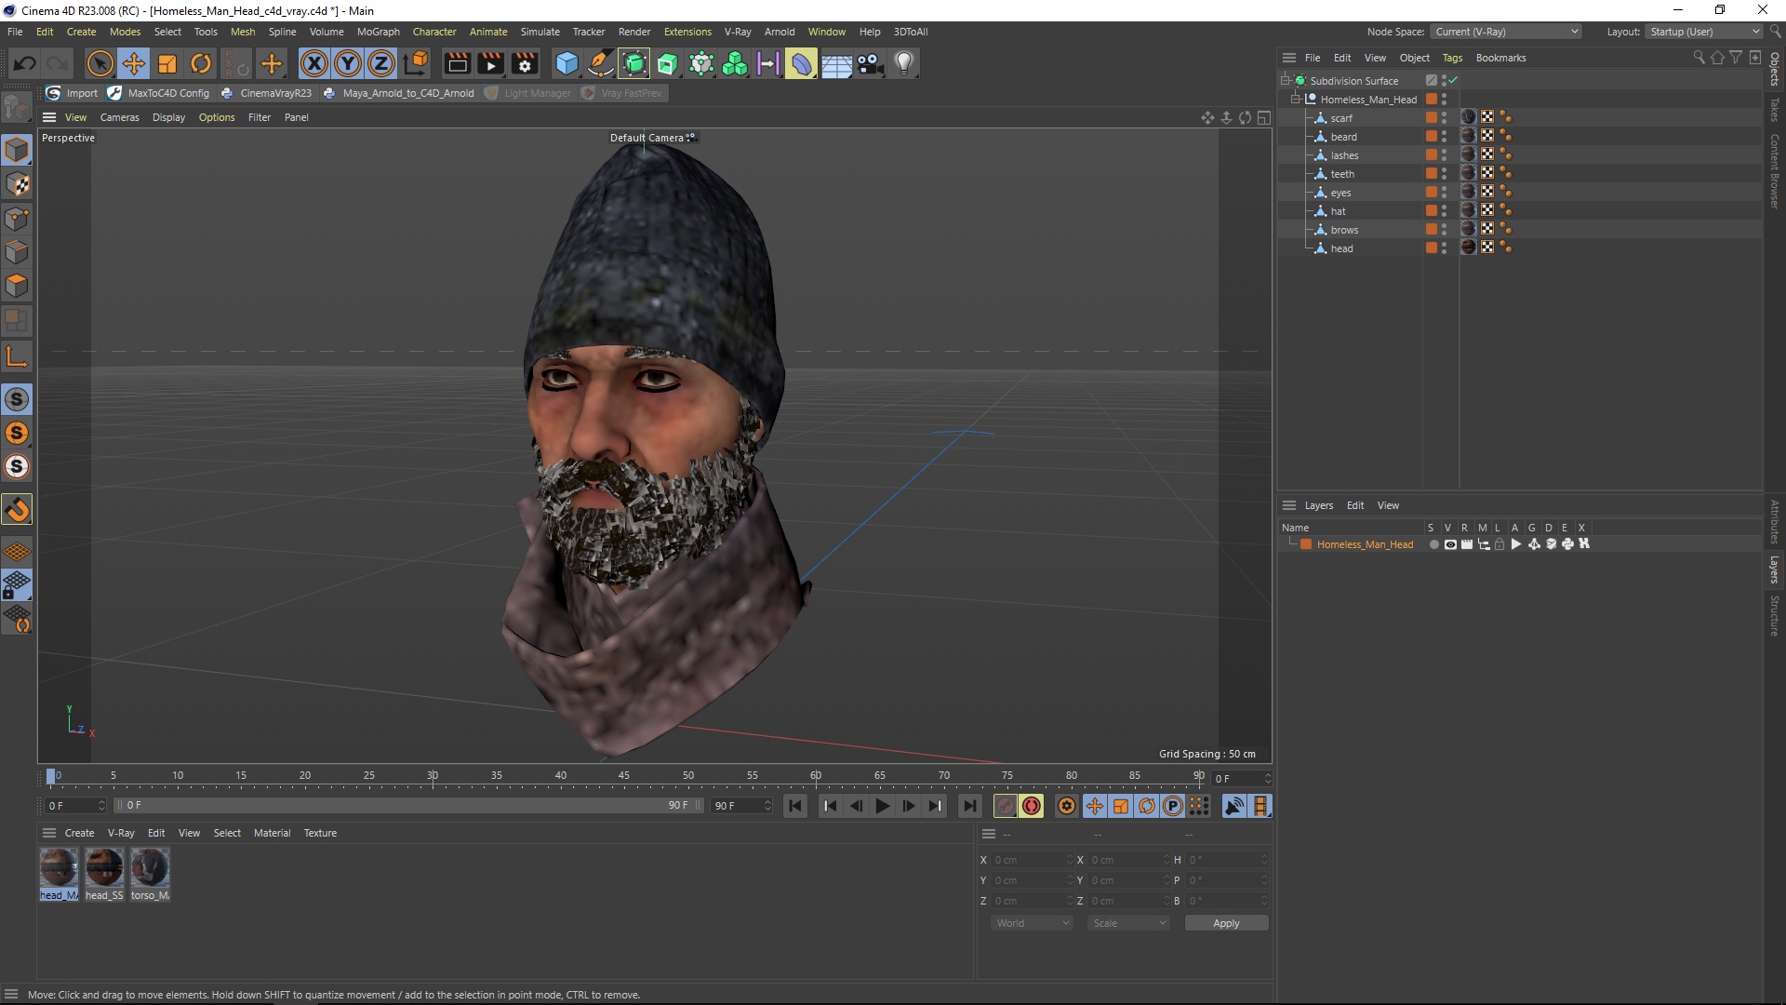Click MaxToC4D Config button
The height and width of the screenshot is (1005, 1786).
click(x=159, y=93)
